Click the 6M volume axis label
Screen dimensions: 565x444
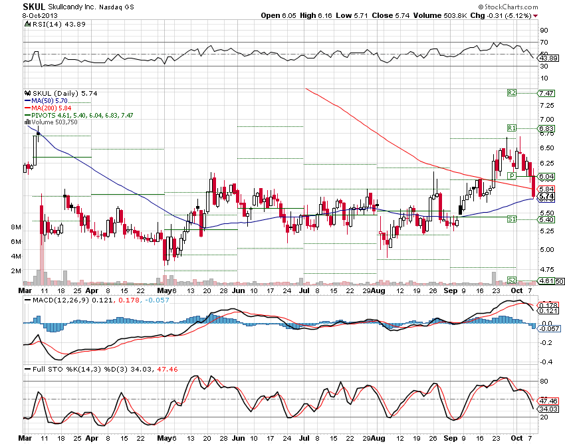(x=16, y=241)
